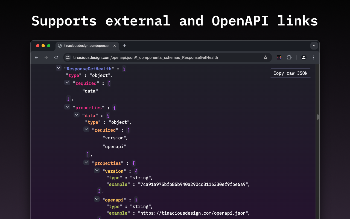Viewport: 350px width, 219px height.
Task: Click the yellow minimize window button
Action: 43,46
